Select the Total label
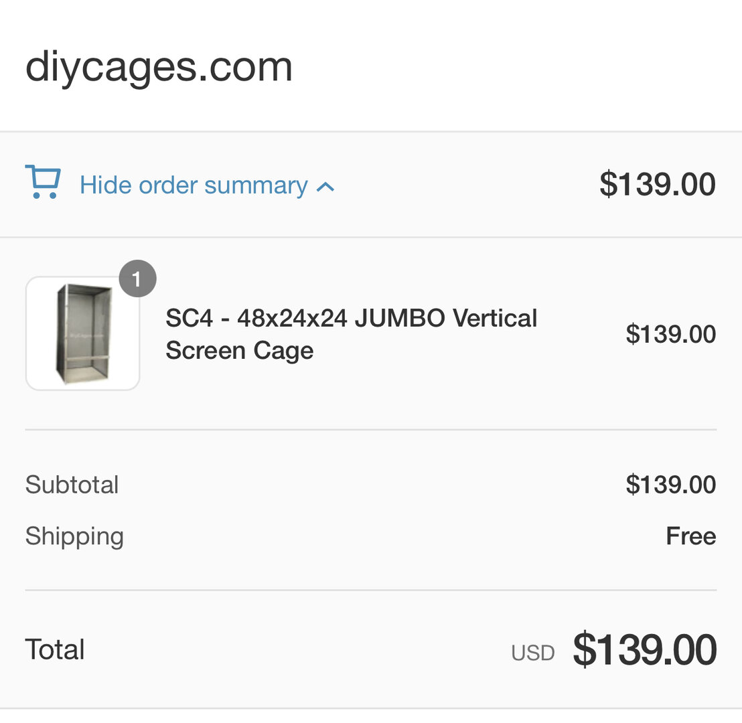The height and width of the screenshot is (723, 742). click(x=55, y=649)
